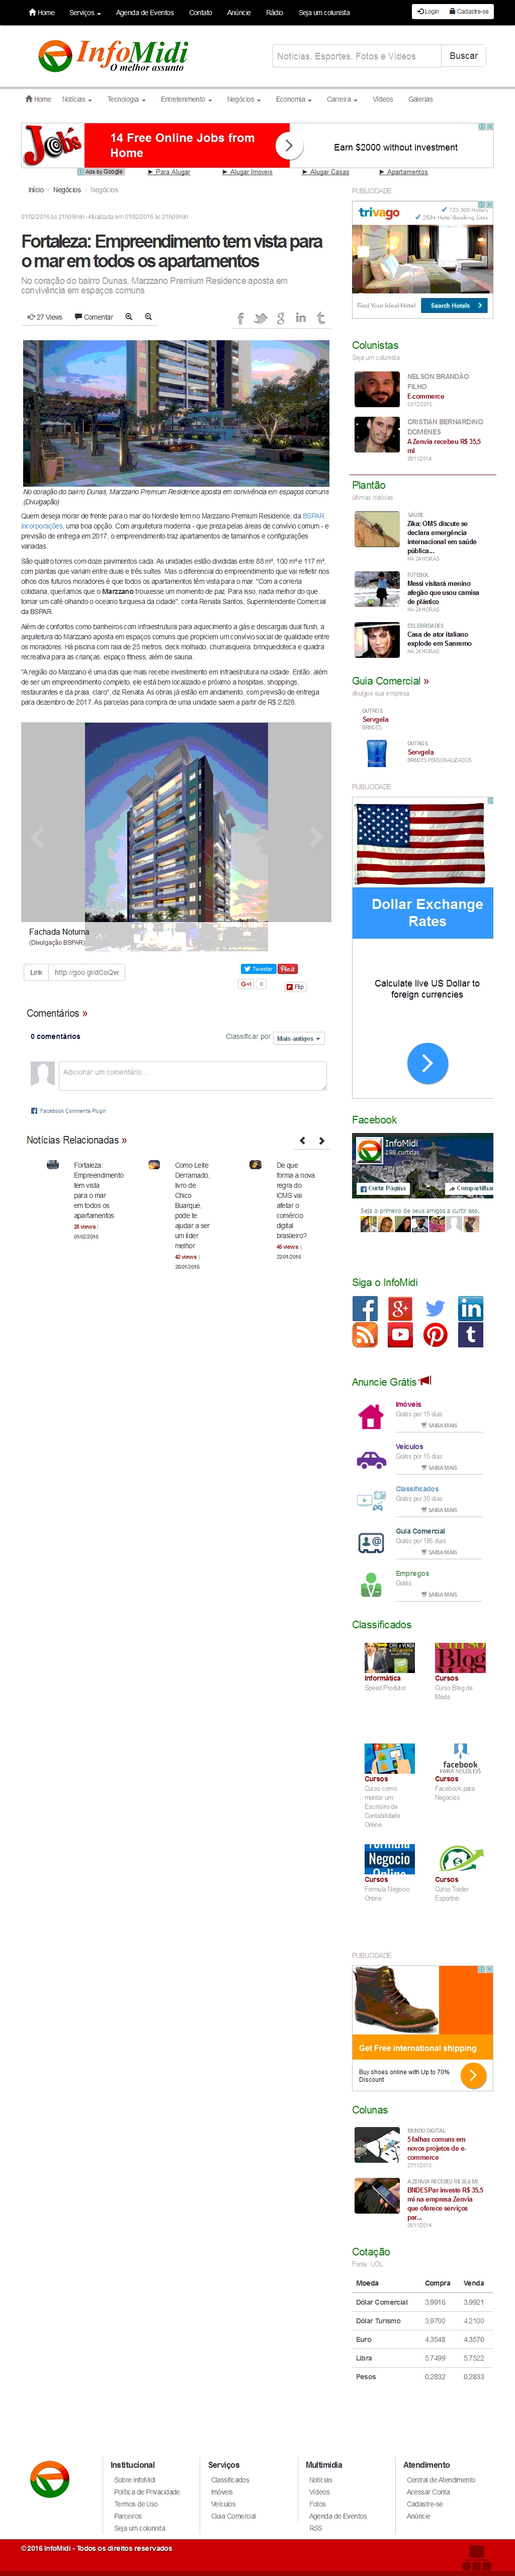Open the Tecnologia dropdown menu
Viewport: 515px width, 2576px height.
point(126,100)
